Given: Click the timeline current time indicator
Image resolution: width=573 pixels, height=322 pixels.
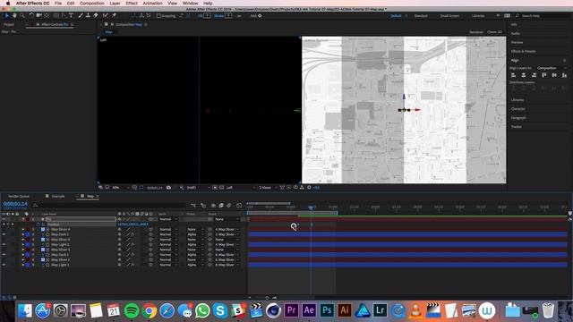Looking at the screenshot, I should [x=311, y=208].
